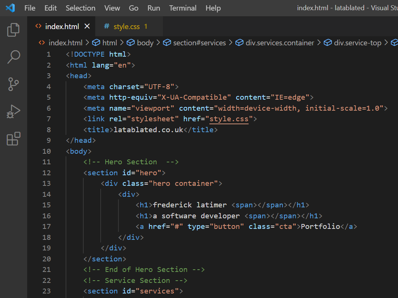Screen dimensions: 398x298
Task: Open the Explorer view in activity bar
Action: (14, 30)
